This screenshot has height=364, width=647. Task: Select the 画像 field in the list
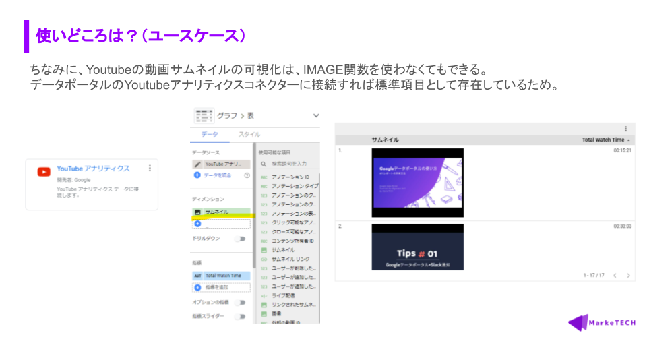[276, 313]
